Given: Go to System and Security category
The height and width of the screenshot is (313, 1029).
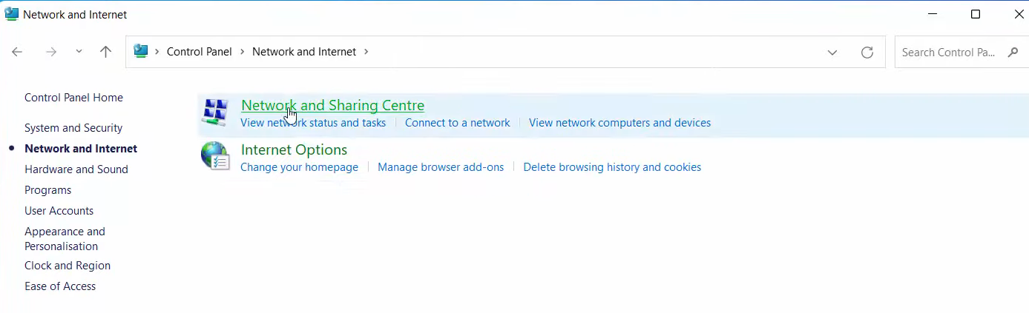Looking at the screenshot, I should click(x=73, y=128).
